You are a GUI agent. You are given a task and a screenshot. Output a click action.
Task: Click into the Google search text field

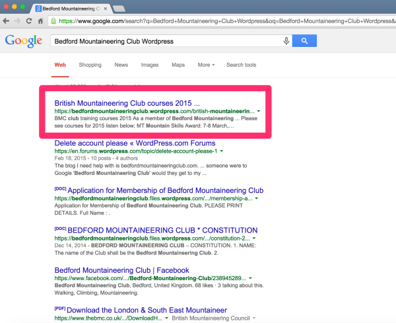pyautogui.click(x=165, y=41)
